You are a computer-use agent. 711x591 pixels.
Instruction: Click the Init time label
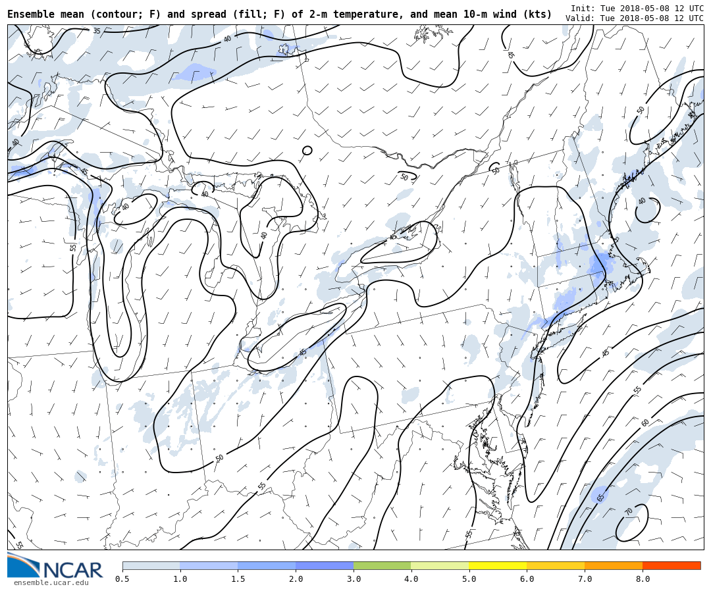(637, 8)
